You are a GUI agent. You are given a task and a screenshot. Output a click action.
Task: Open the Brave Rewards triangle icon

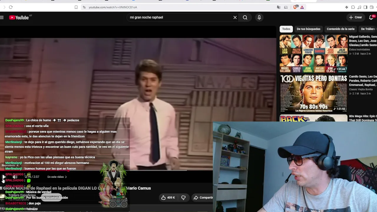click(302, 7)
